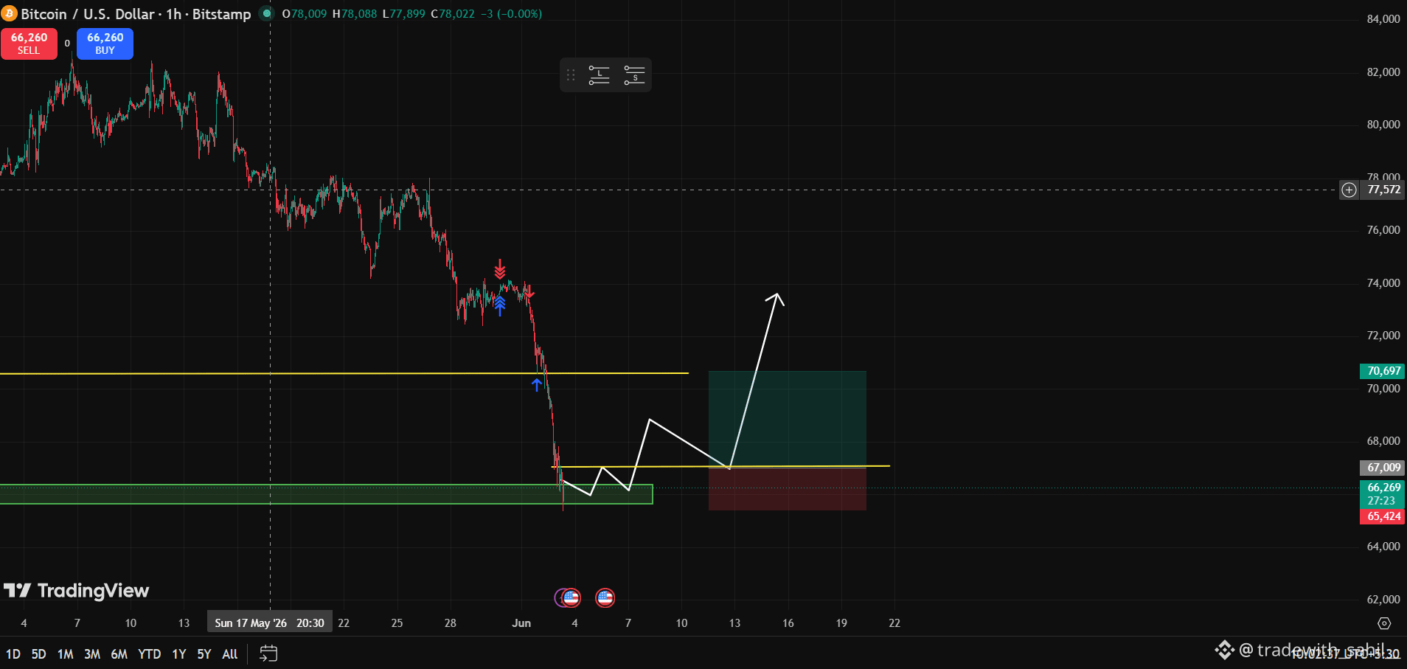Click the L77,899 low value in legend
1407x669 pixels.
pyautogui.click(x=404, y=14)
